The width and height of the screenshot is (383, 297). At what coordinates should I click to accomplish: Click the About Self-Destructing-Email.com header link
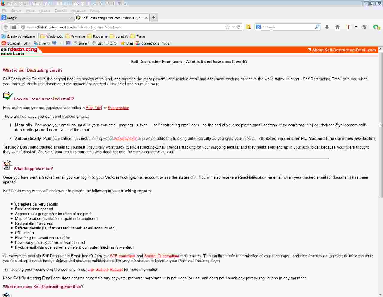click(344, 50)
